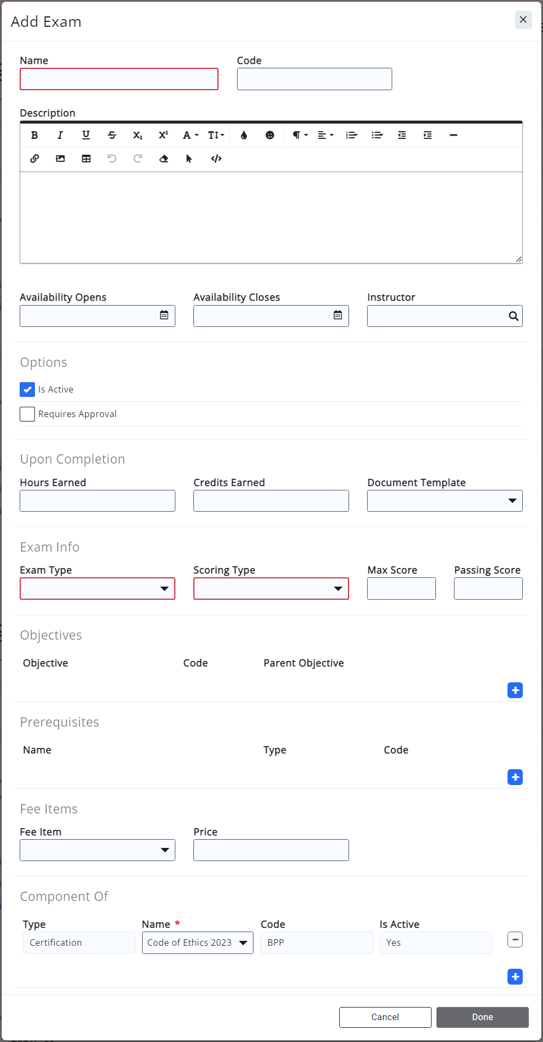Image resolution: width=543 pixels, height=1042 pixels.
Task: Toggle bold formatting in Description editor
Action: coord(34,135)
